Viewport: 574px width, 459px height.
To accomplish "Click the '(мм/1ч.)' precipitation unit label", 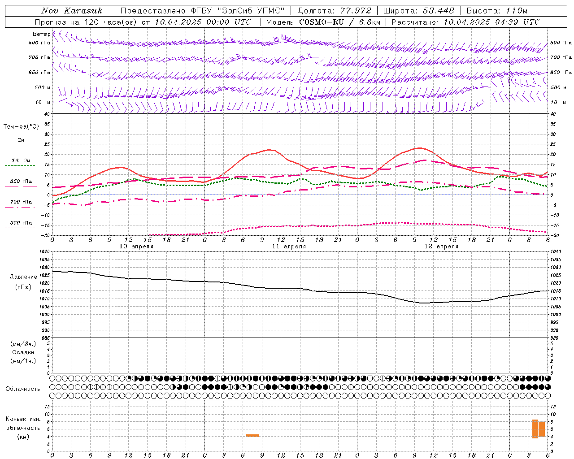I will pos(23,361).
